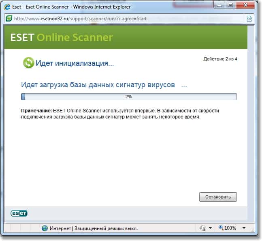This screenshot has width=262, height=241.
Task: Expand the zoom level dropdown arrow
Action: pos(244,228)
